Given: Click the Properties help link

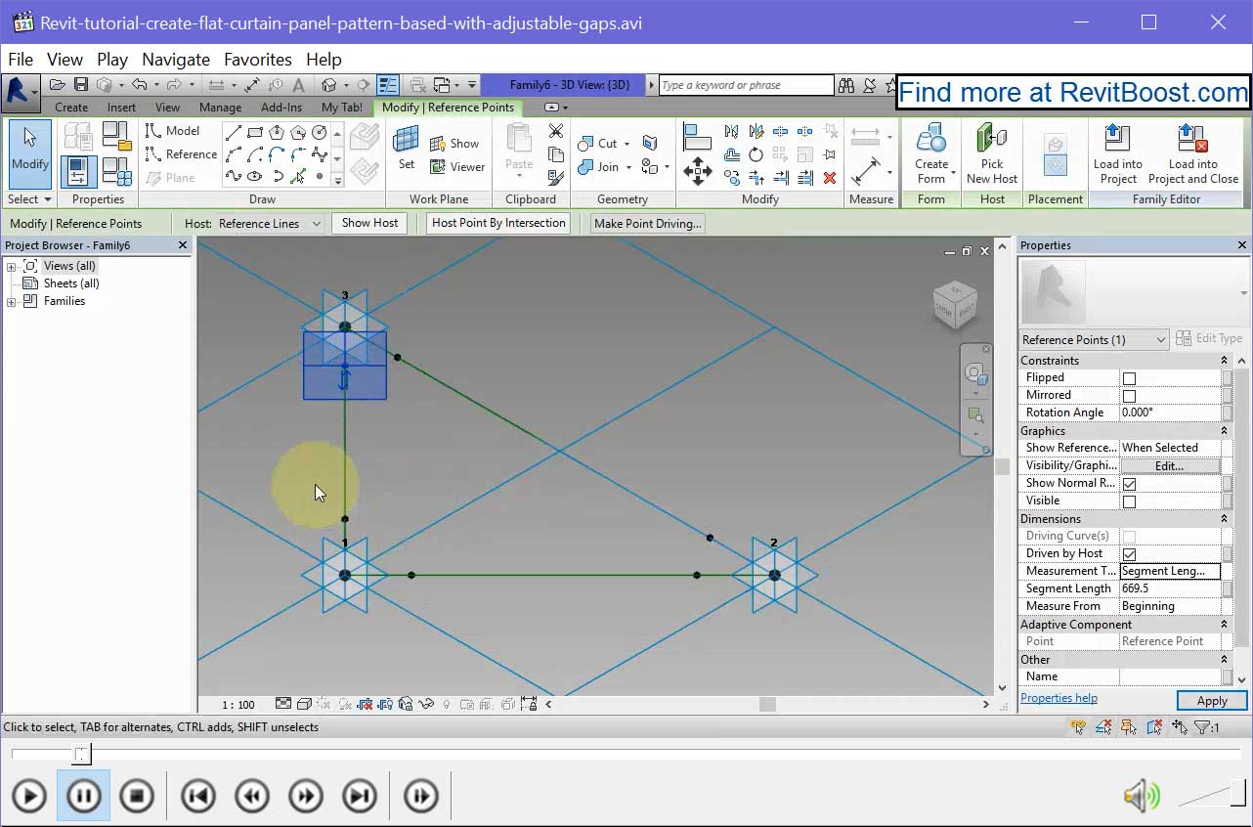Looking at the screenshot, I should 1059,697.
